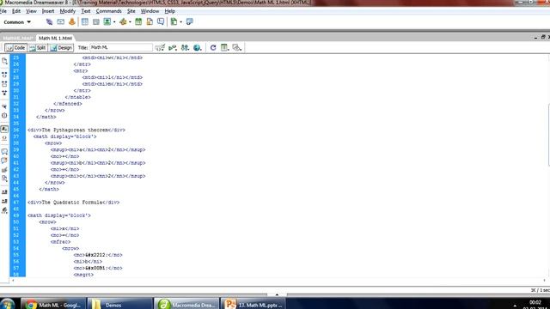The height and width of the screenshot is (309, 550).
Task: Click the Media insert icon
Action: [123, 21]
